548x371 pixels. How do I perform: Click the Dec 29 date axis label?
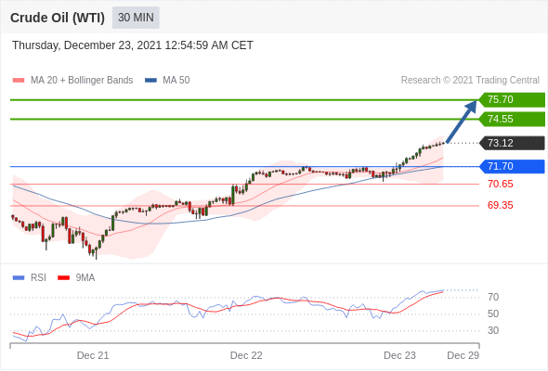click(463, 355)
